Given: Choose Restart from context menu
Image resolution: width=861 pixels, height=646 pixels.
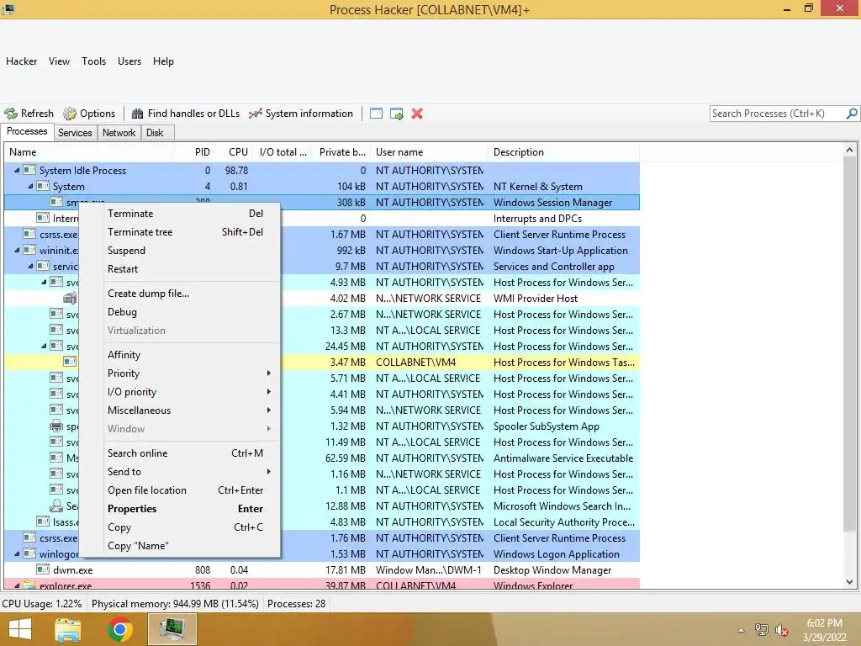Looking at the screenshot, I should (189, 269).
